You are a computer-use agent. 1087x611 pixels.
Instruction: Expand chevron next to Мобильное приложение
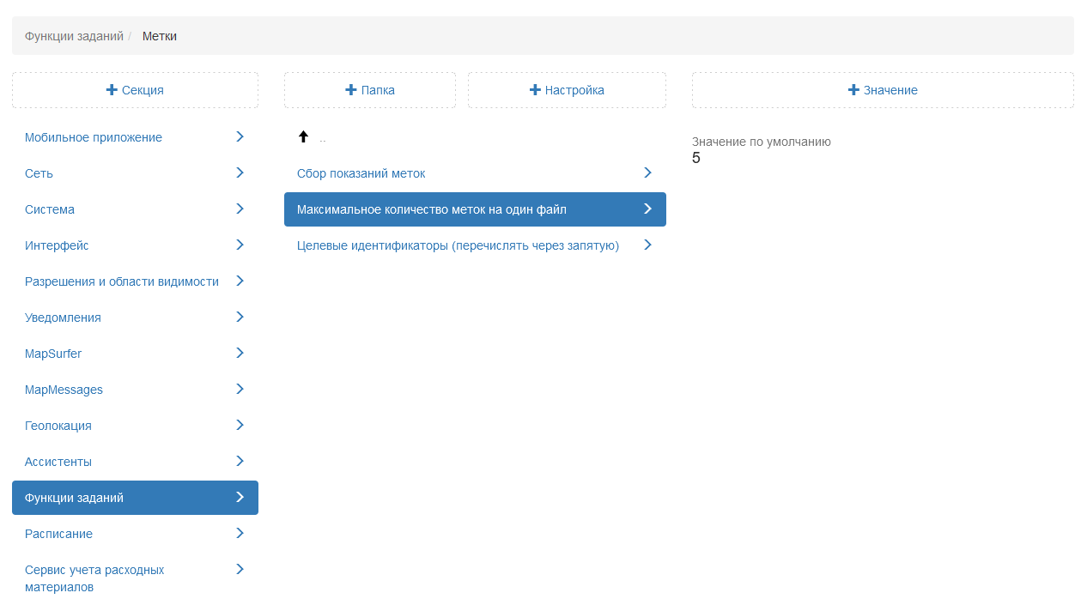coord(240,136)
